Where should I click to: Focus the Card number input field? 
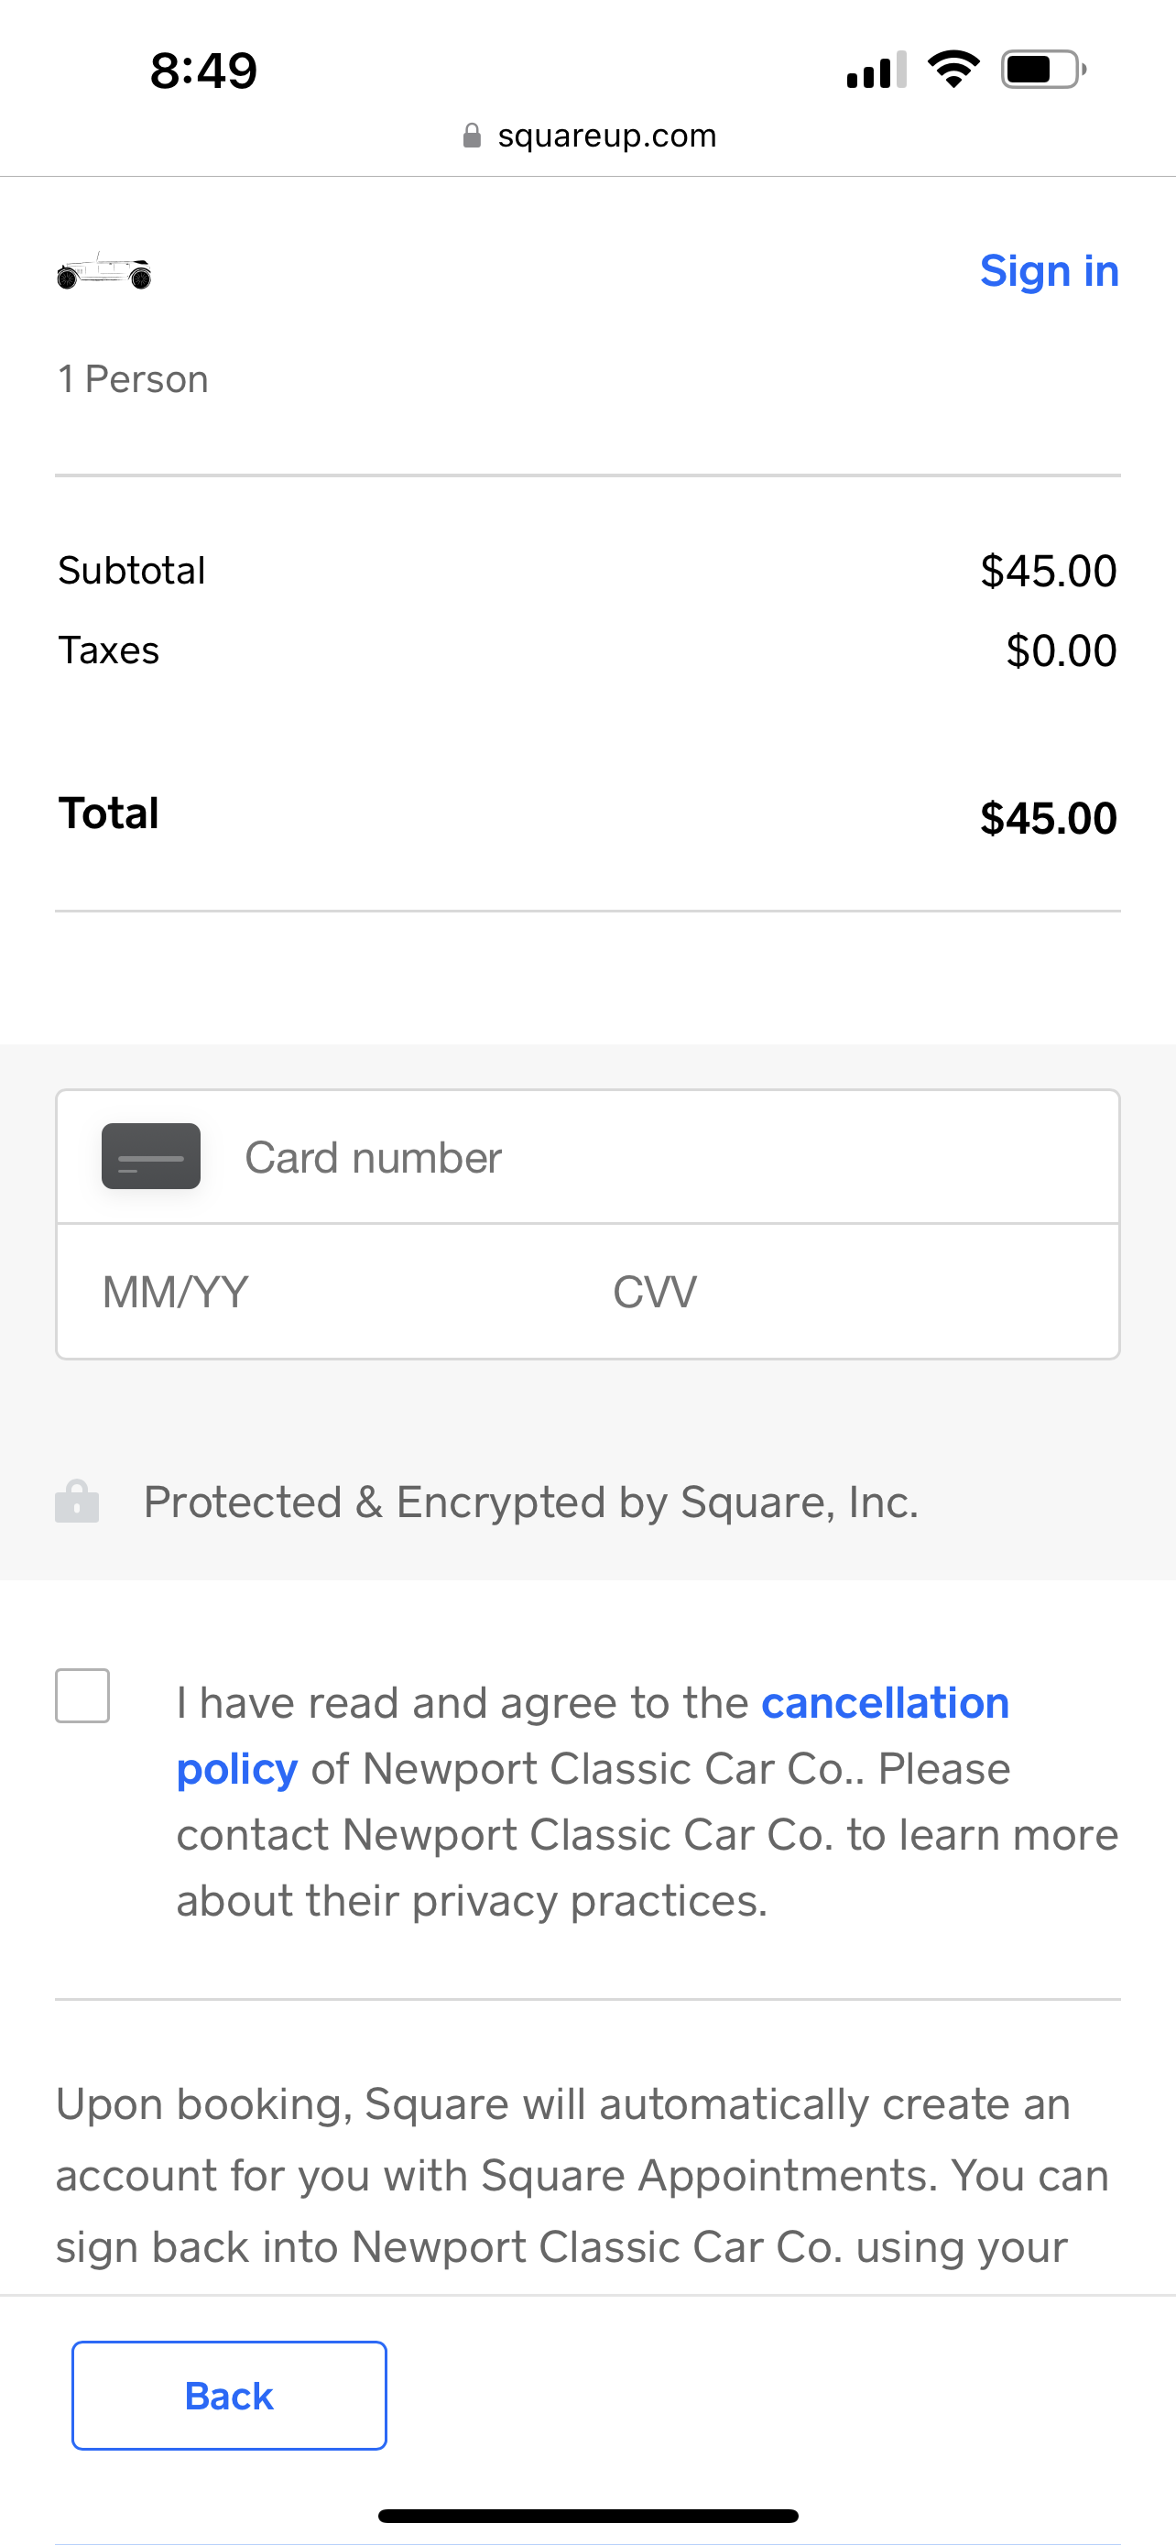tap(671, 1158)
